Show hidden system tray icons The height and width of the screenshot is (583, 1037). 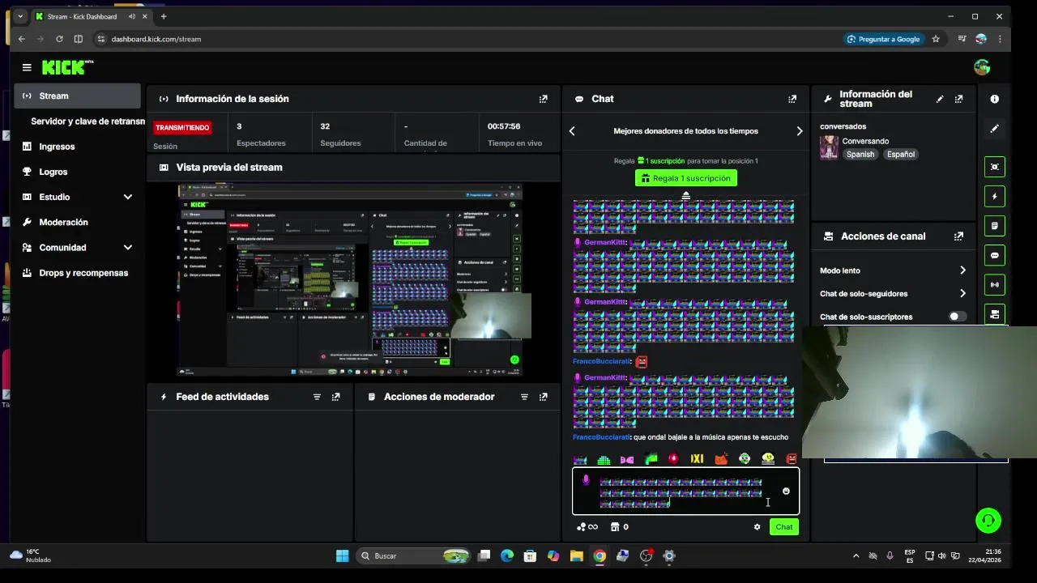(x=856, y=555)
